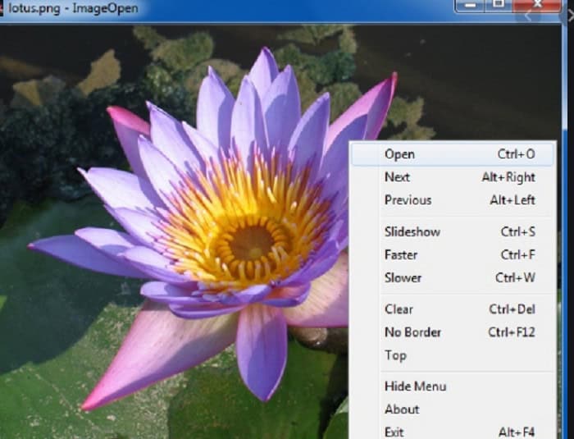Select the No Border option
574x439 pixels.
pos(453,332)
